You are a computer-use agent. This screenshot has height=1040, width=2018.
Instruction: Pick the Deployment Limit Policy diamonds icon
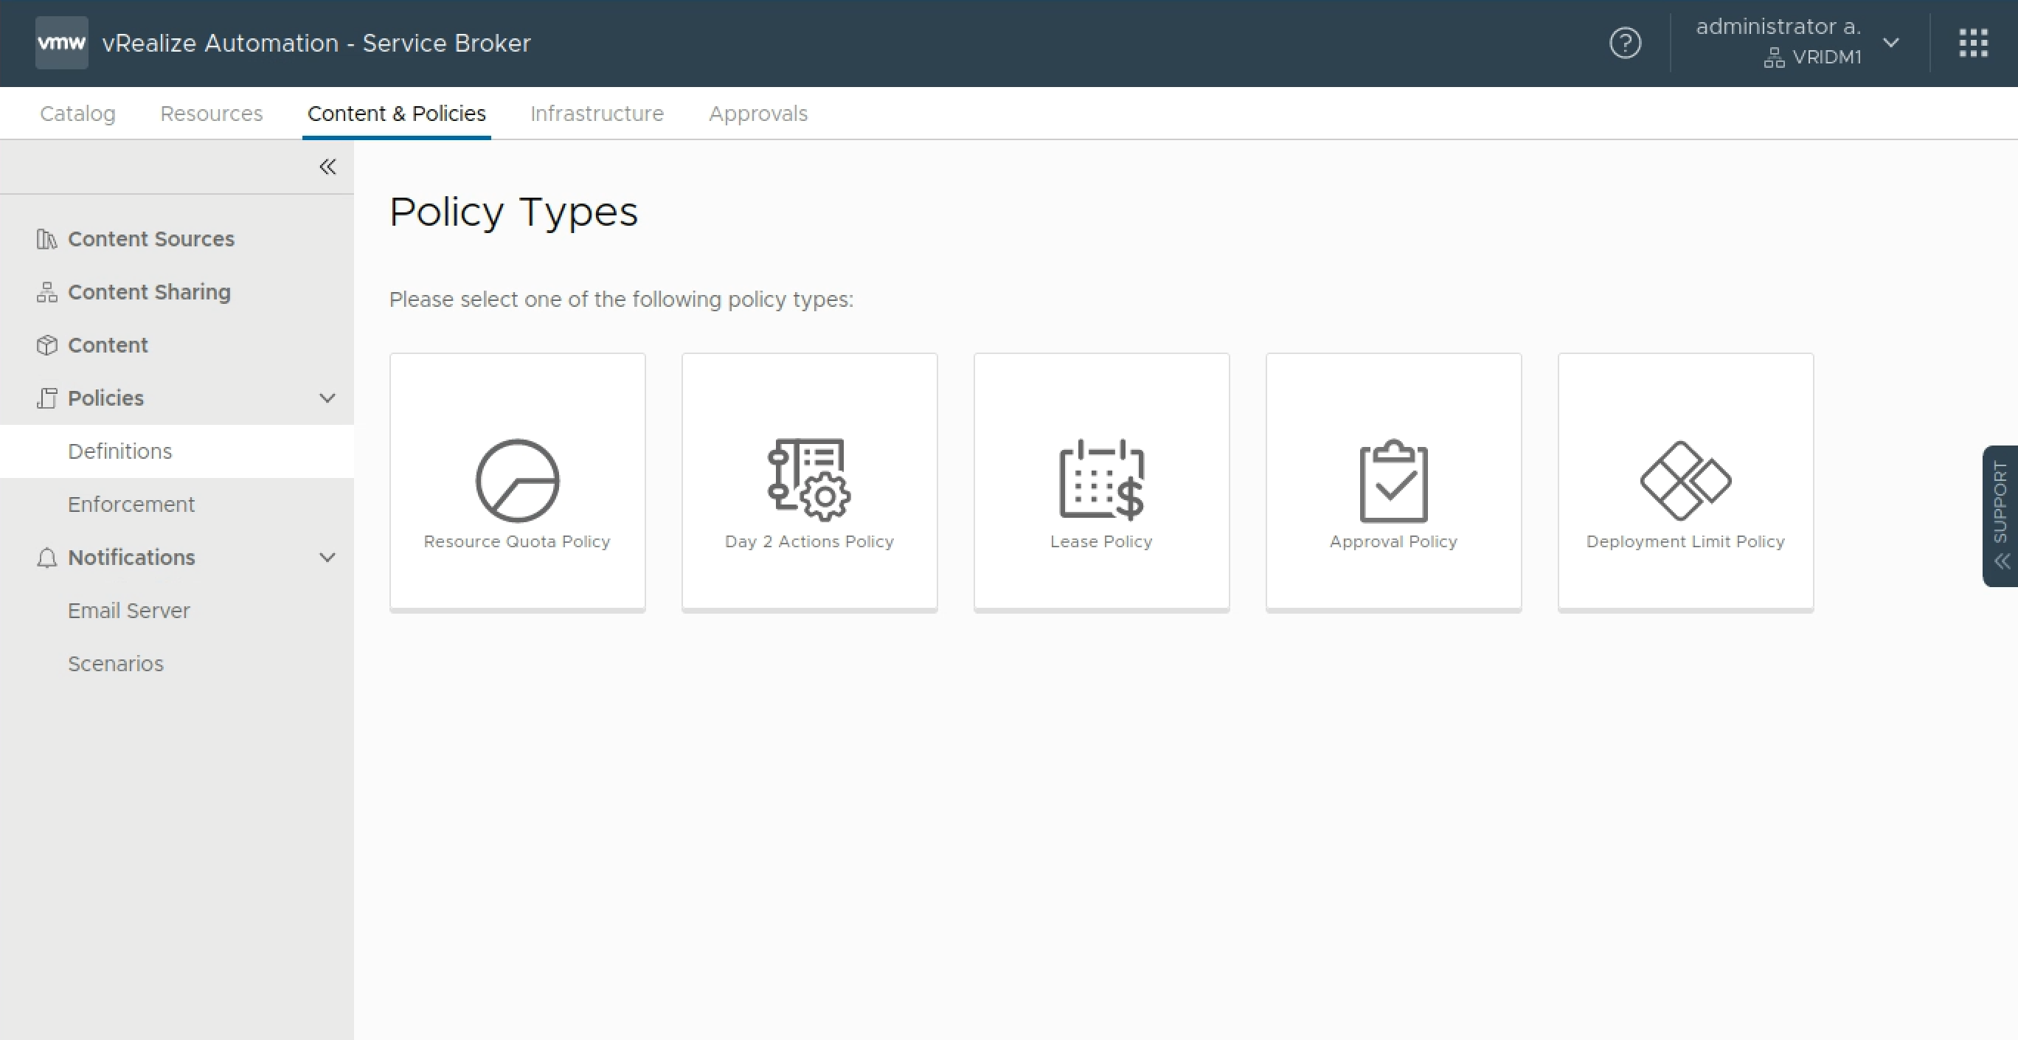[1685, 480]
